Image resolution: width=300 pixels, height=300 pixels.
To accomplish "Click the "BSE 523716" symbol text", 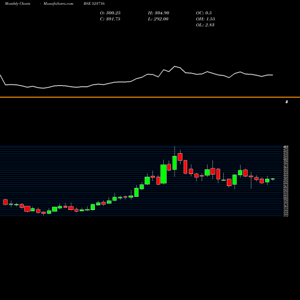I will [94, 4].
